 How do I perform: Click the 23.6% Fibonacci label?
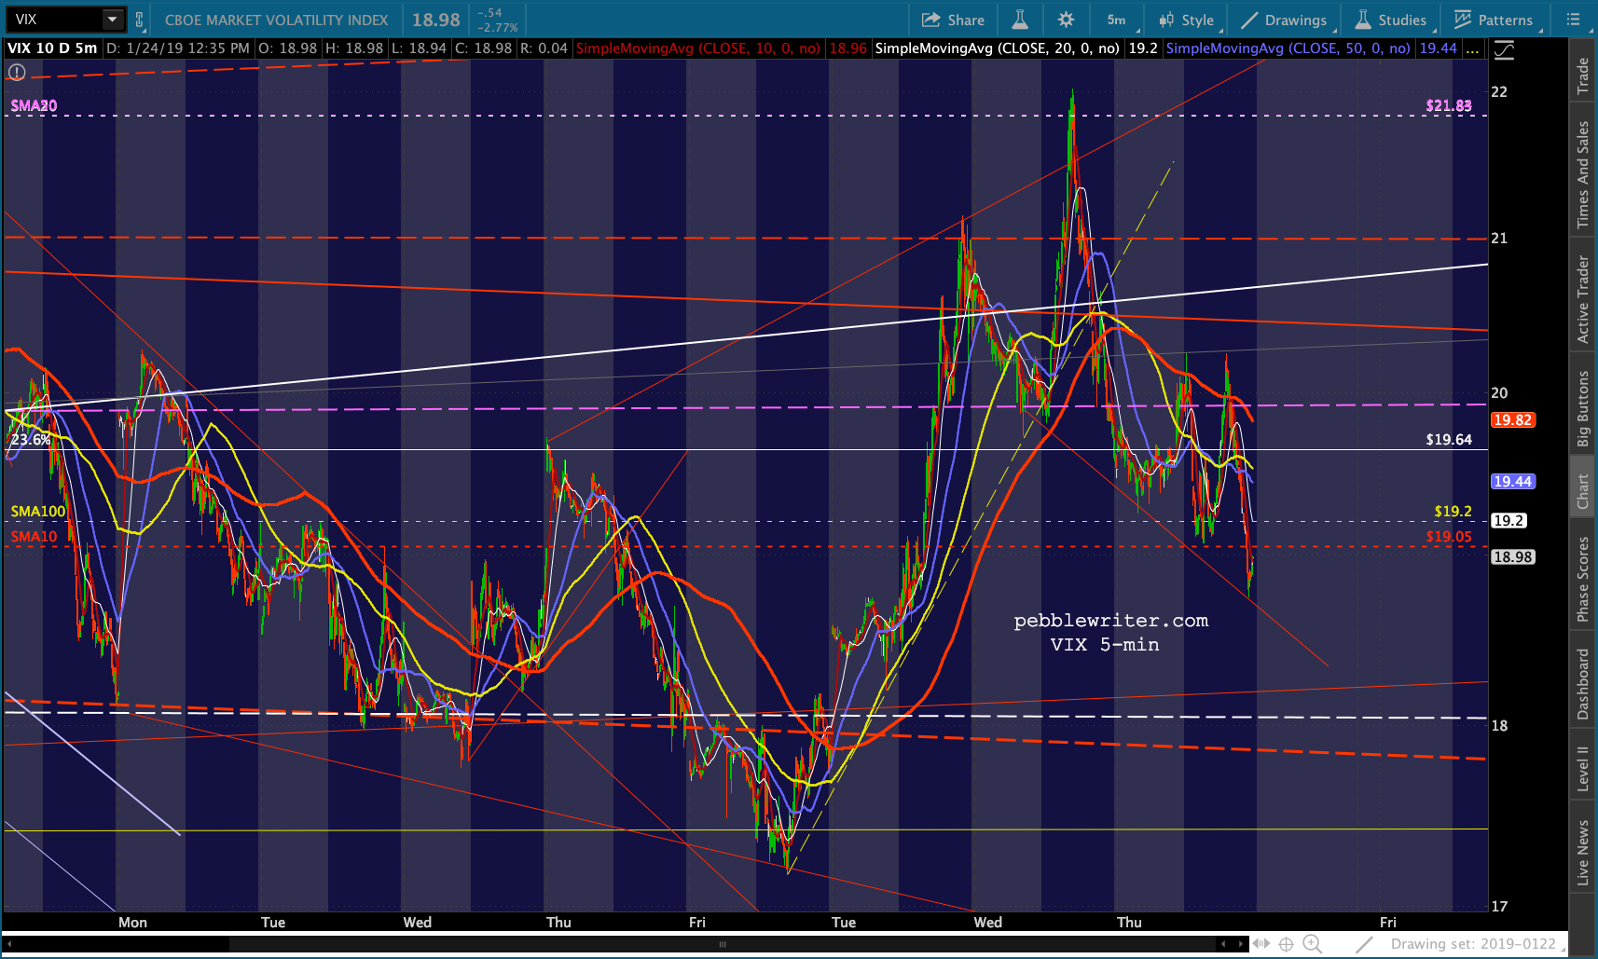tap(31, 440)
